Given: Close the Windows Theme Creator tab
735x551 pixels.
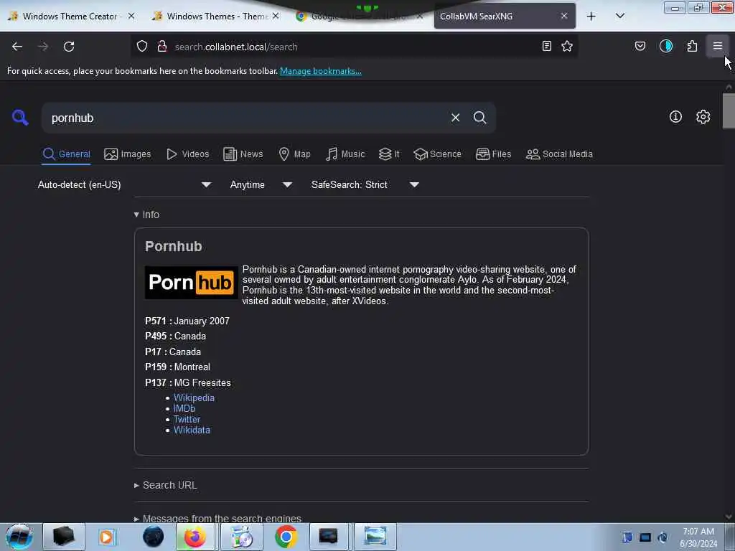Looking at the screenshot, I should tap(131, 16).
